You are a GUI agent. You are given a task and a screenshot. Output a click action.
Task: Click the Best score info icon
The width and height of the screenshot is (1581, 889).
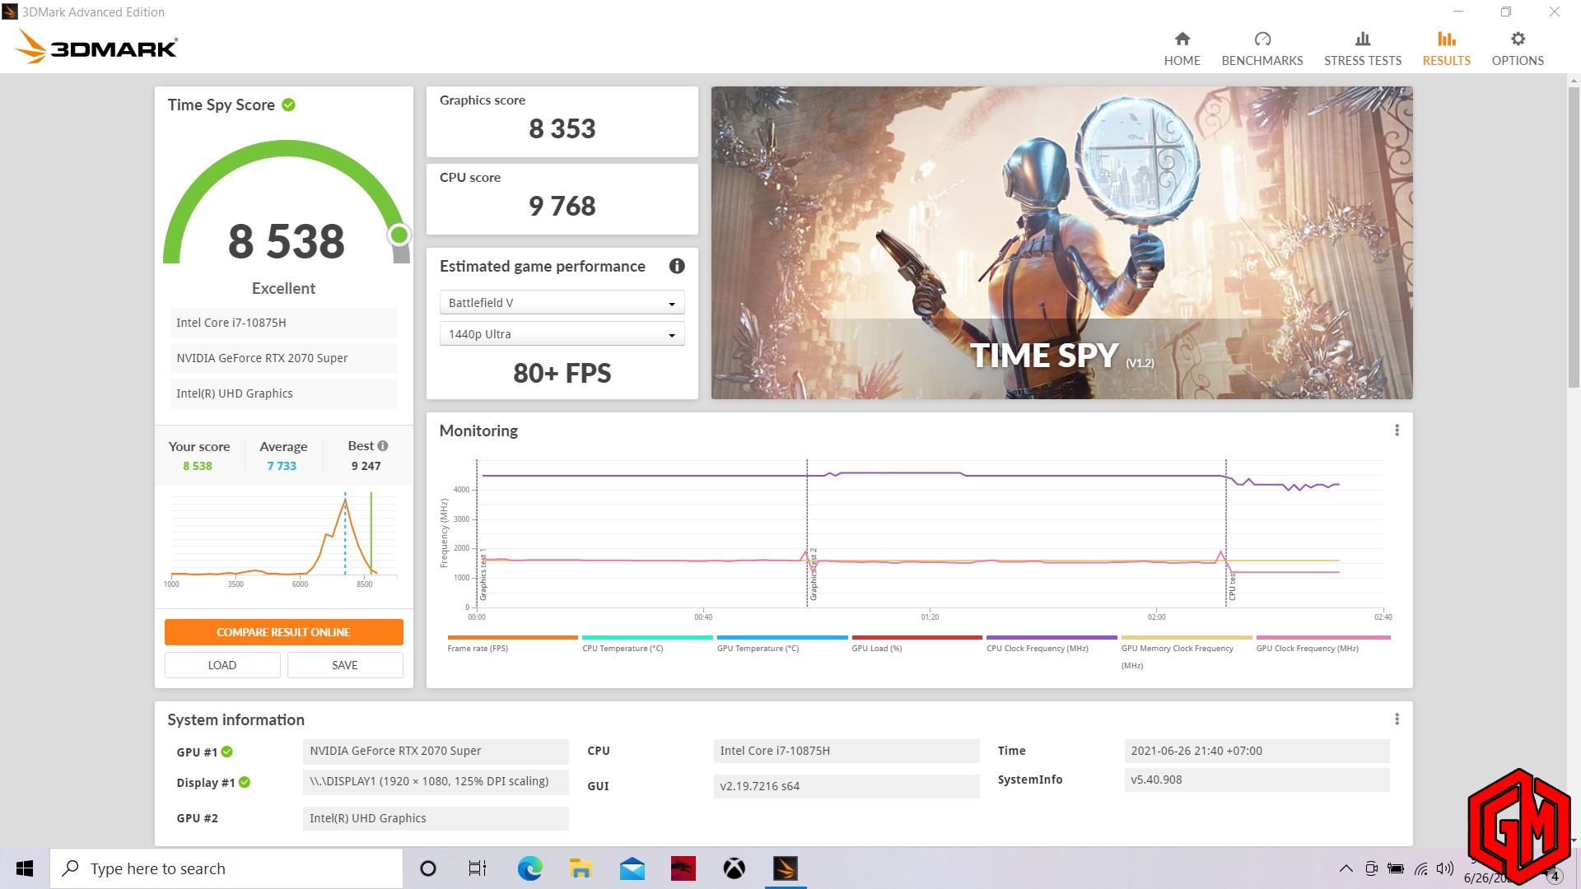click(x=383, y=445)
